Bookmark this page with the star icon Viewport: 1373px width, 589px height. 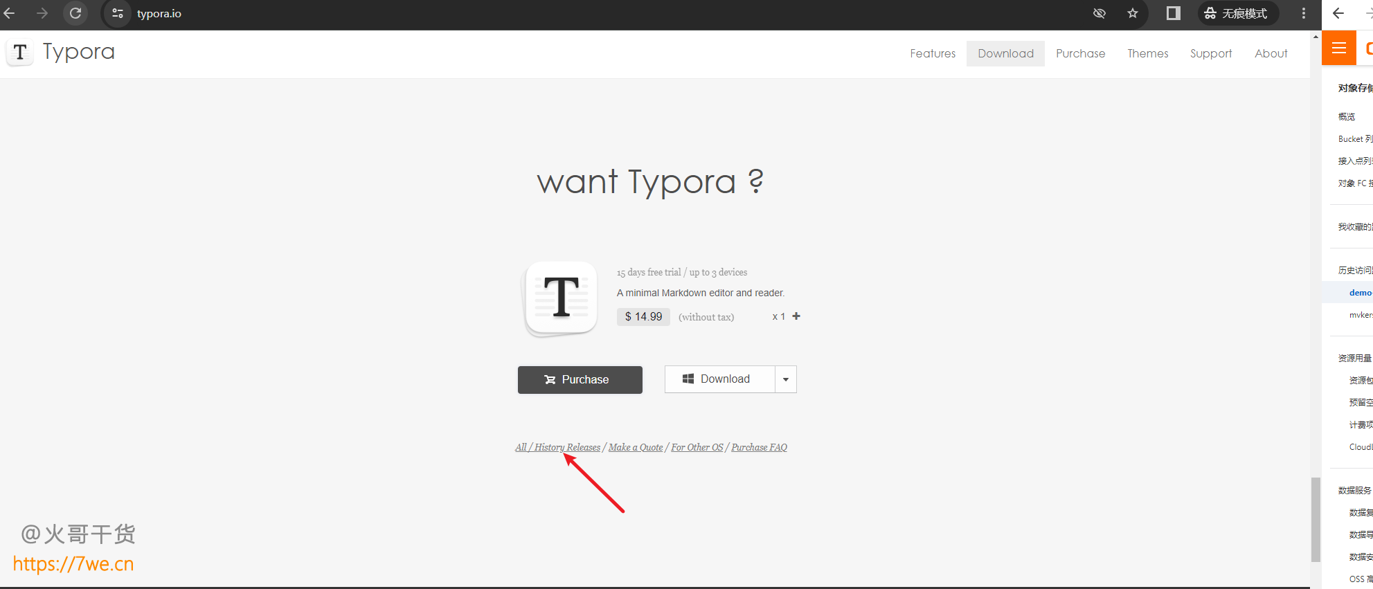click(x=1133, y=13)
